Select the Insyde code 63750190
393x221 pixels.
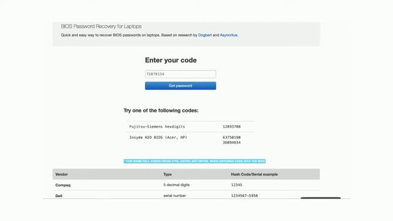(232, 138)
